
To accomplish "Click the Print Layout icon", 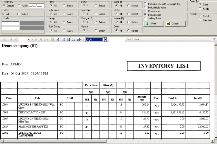I will coord(68,39).
